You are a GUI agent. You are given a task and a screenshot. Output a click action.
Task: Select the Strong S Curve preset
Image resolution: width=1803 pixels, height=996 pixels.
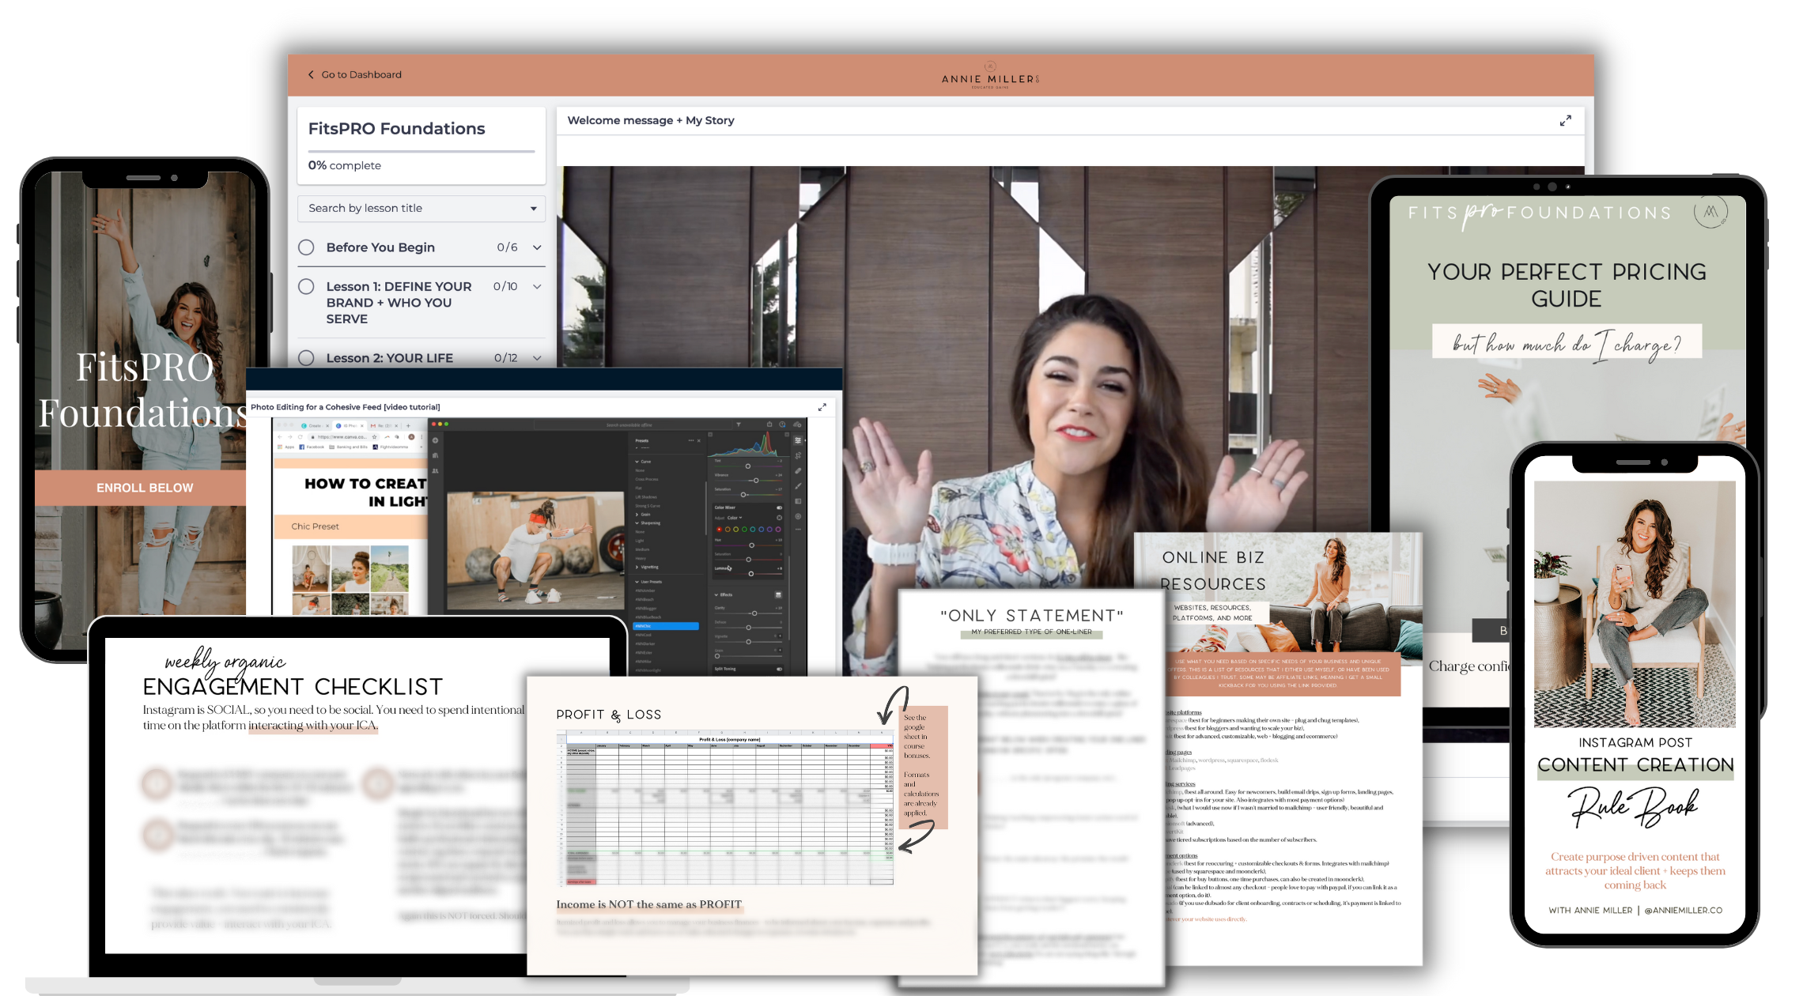648,506
